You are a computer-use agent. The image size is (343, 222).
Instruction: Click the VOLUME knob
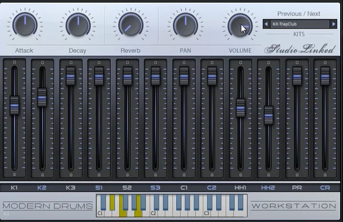(240, 25)
